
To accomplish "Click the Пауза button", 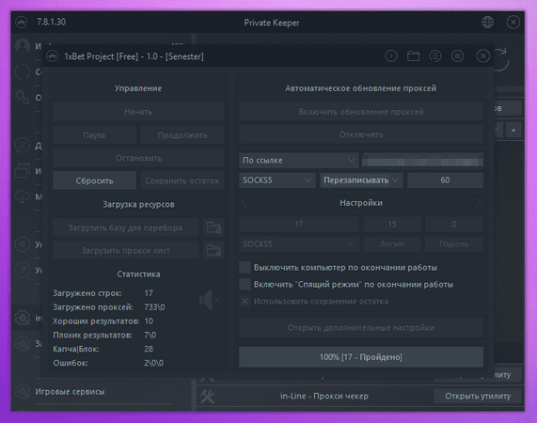I will click(94, 135).
